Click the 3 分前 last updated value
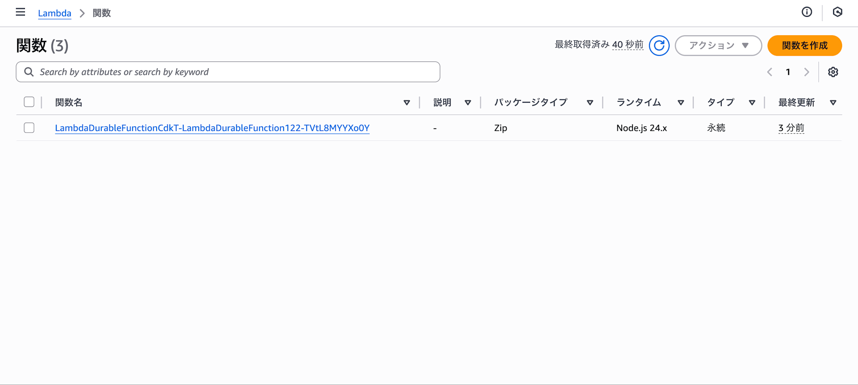 point(791,128)
